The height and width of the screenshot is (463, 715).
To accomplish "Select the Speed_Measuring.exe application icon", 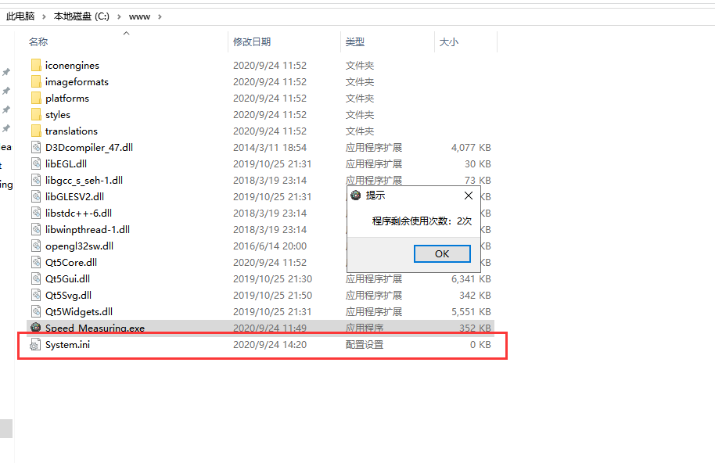I will click(x=36, y=328).
